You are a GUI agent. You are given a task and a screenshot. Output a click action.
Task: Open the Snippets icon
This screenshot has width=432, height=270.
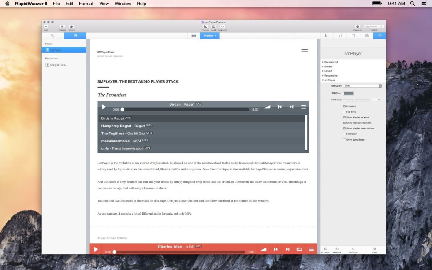point(222,27)
